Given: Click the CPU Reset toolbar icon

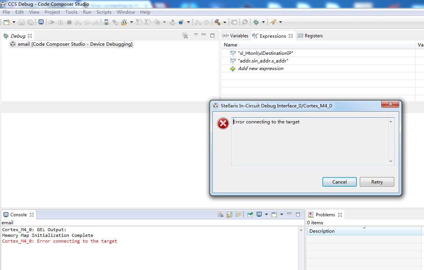Looking at the screenshot, I should [139, 22].
